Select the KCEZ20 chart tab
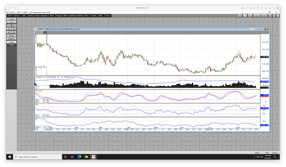The height and width of the screenshot is (167, 286). pyautogui.click(x=39, y=32)
